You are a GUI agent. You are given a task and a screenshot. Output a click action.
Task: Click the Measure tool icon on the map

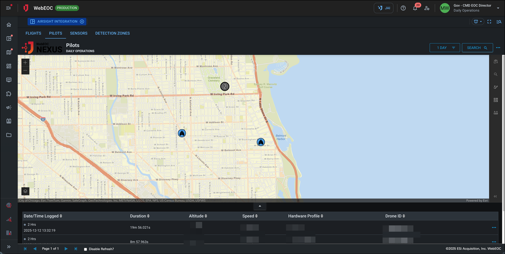click(x=496, y=112)
